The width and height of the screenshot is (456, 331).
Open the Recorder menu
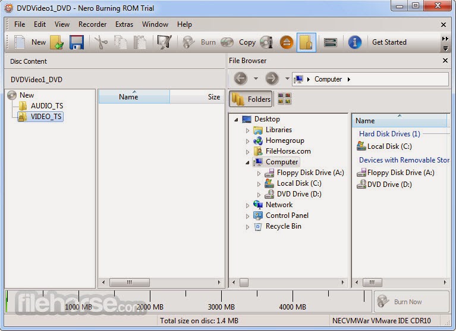tap(93, 24)
